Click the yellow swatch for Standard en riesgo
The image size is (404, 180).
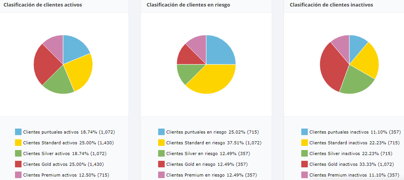tap(161, 143)
